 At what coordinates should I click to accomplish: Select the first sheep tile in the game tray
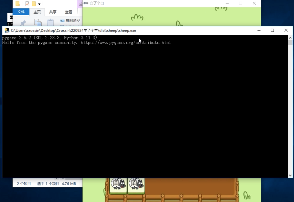click(118, 185)
